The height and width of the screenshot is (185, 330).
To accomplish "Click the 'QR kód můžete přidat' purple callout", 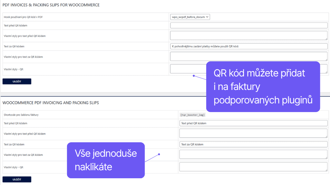I will 263,87.
